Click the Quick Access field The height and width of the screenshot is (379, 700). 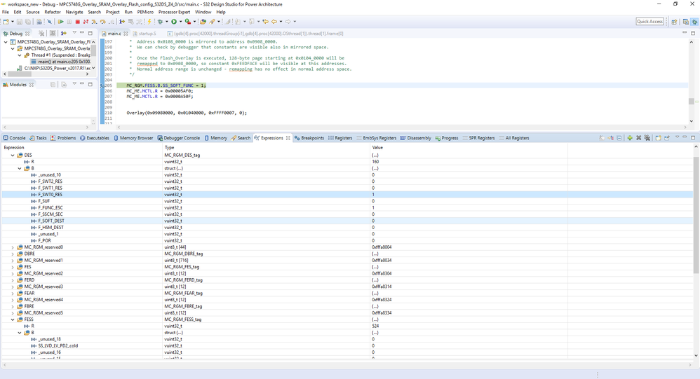tap(650, 22)
